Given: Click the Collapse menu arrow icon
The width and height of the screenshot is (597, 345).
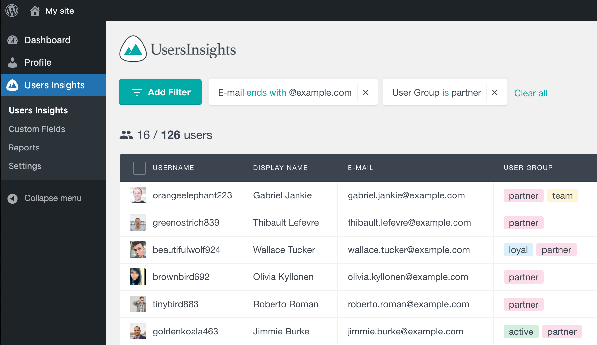Looking at the screenshot, I should click(x=13, y=198).
